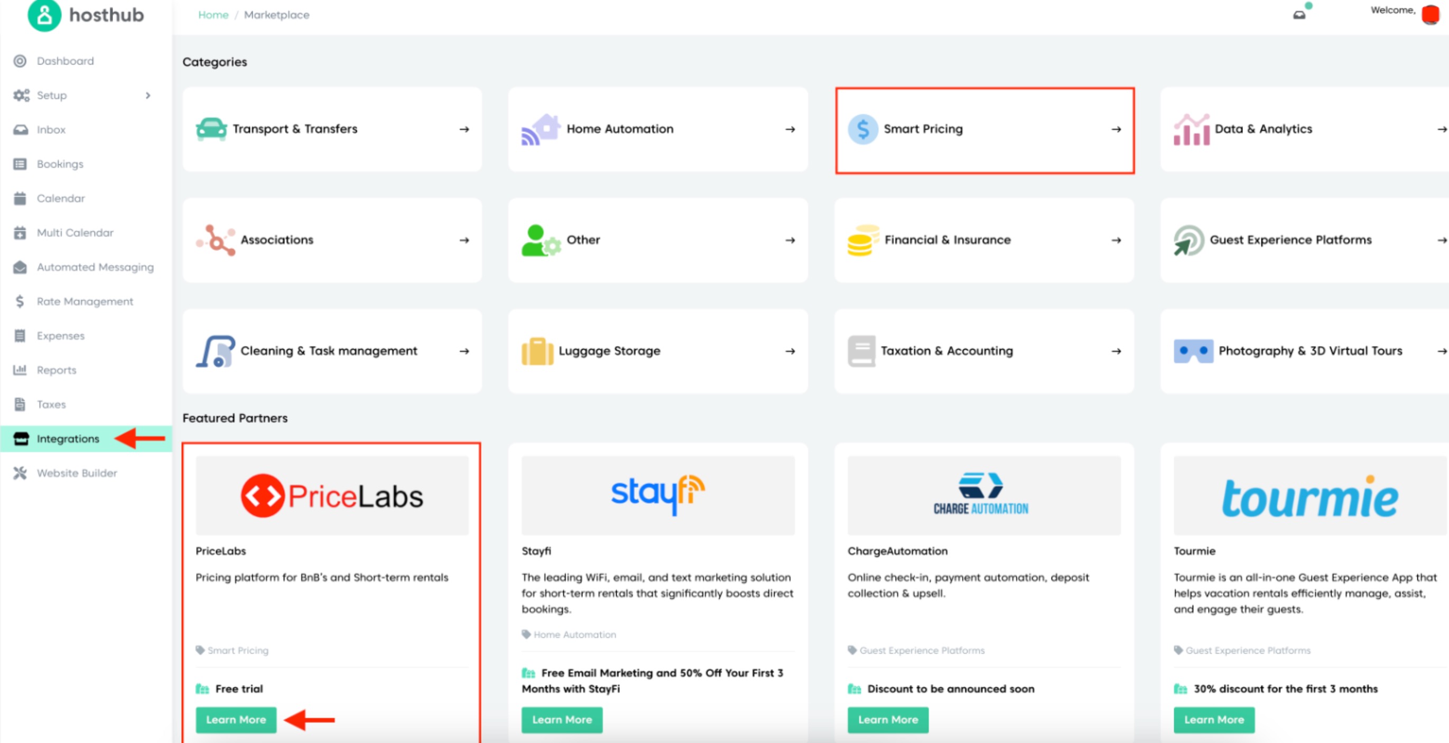
Task: Click the Setup gears icon
Action: pos(21,95)
